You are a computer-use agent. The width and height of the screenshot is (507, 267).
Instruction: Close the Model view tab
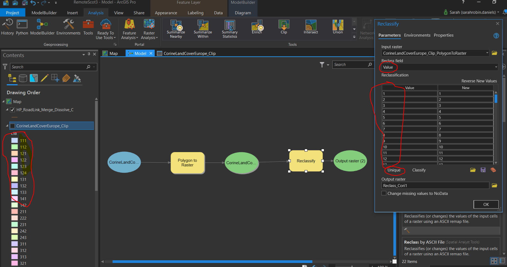coord(151,53)
